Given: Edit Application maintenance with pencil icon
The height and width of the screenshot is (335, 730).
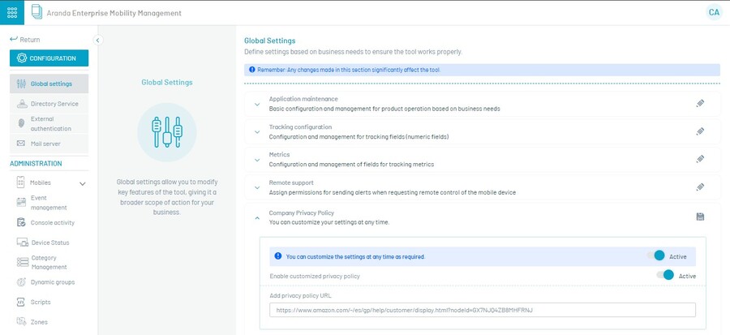Looking at the screenshot, I should pyautogui.click(x=700, y=104).
